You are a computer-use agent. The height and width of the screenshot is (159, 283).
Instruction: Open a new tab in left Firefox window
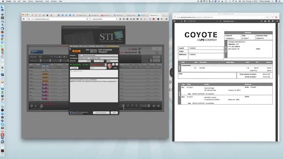(164, 15)
